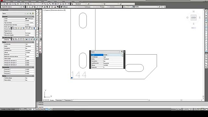Viewport: 208px width, 117px height.
Task: Open the Modificar menu
Action: click(x=59, y=1)
